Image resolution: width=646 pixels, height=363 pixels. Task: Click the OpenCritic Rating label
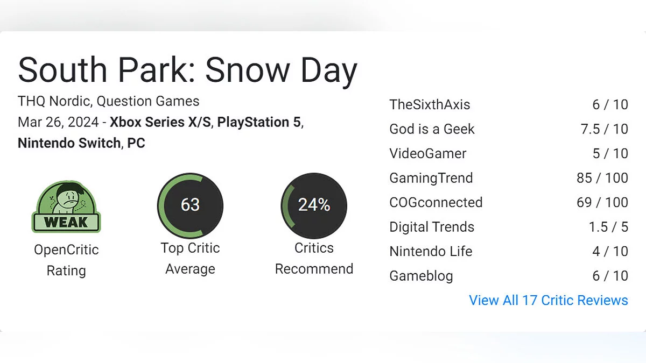tap(66, 260)
